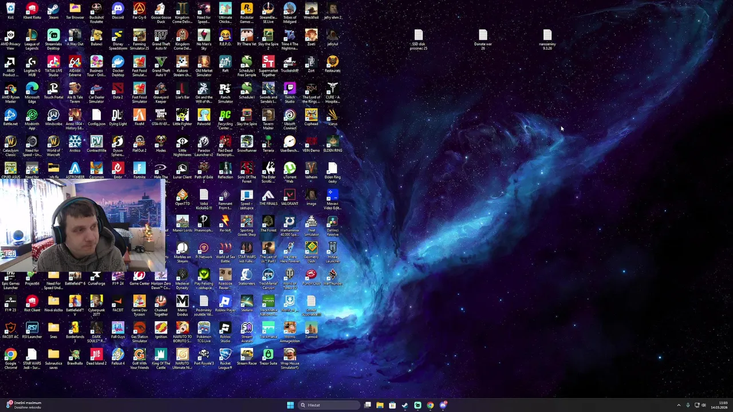Screen dimensions: 733x412
Task: Select the Palworld shortcut
Action: 204,117
